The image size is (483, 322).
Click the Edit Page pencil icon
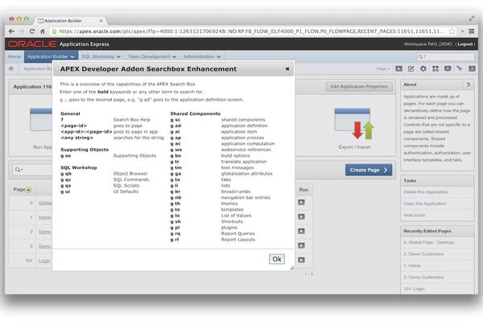[411, 68]
